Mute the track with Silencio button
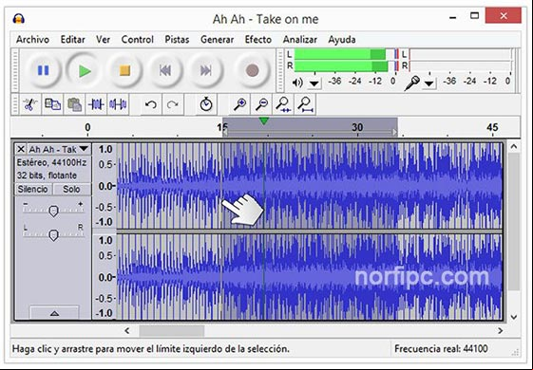The height and width of the screenshot is (370, 533). pos(33,189)
